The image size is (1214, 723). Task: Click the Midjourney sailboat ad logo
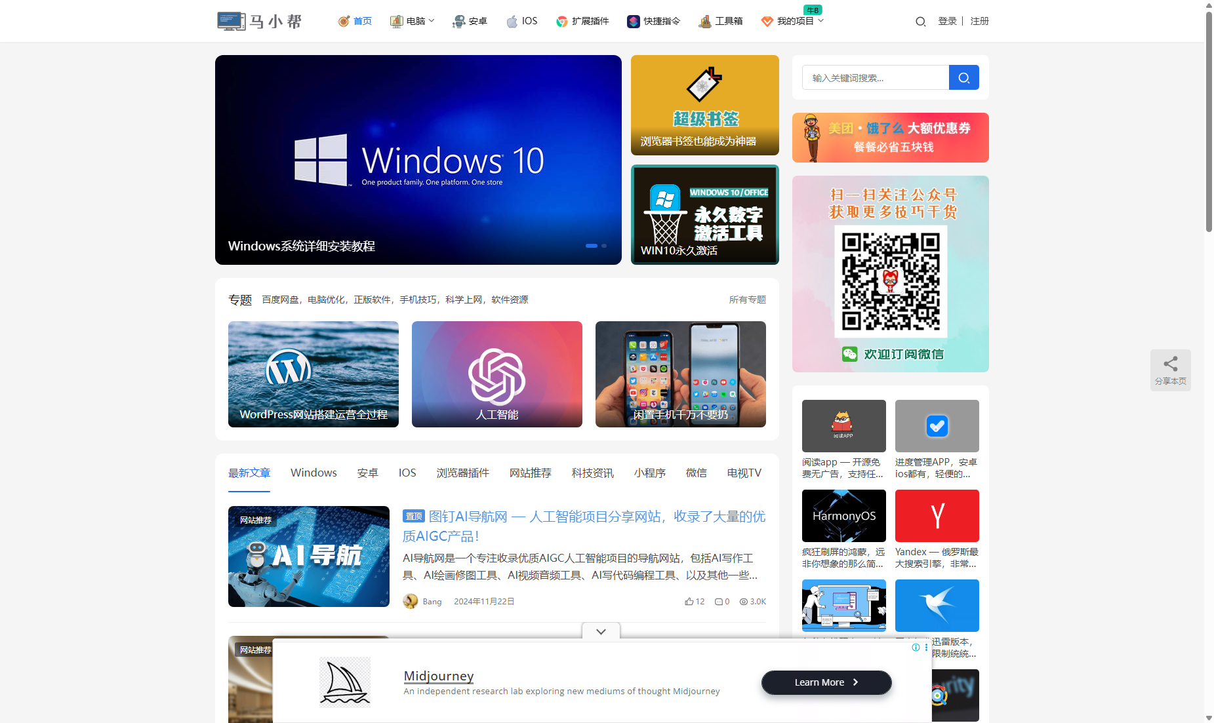coord(345,682)
